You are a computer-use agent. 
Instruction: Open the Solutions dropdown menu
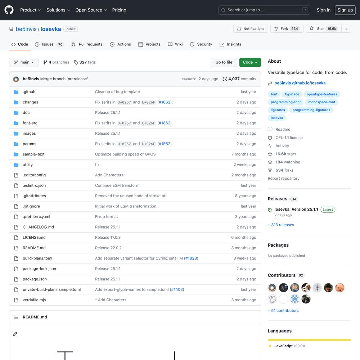click(58, 10)
